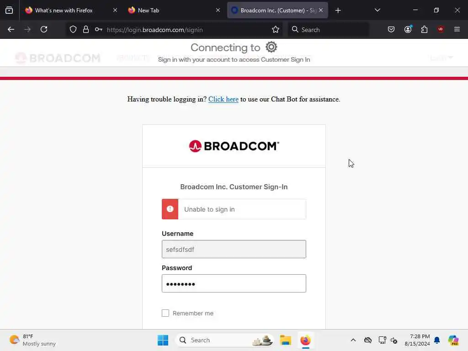List all tabs dropdown arrow
This screenshot has height=351, width=468.
coord(377,11)
